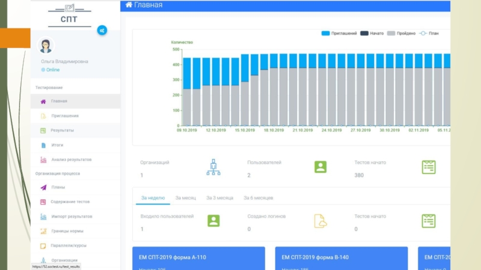Go to Результаты in the sidebar

(62, 130)
